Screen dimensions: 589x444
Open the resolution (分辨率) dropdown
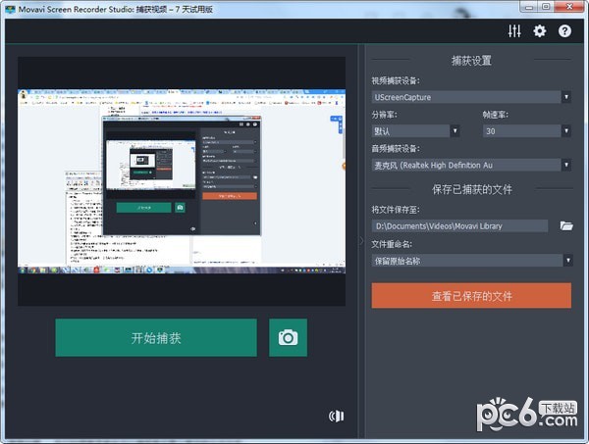[x=455, y=131]
